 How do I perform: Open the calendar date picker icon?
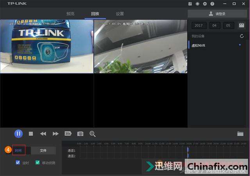(241, 25)
